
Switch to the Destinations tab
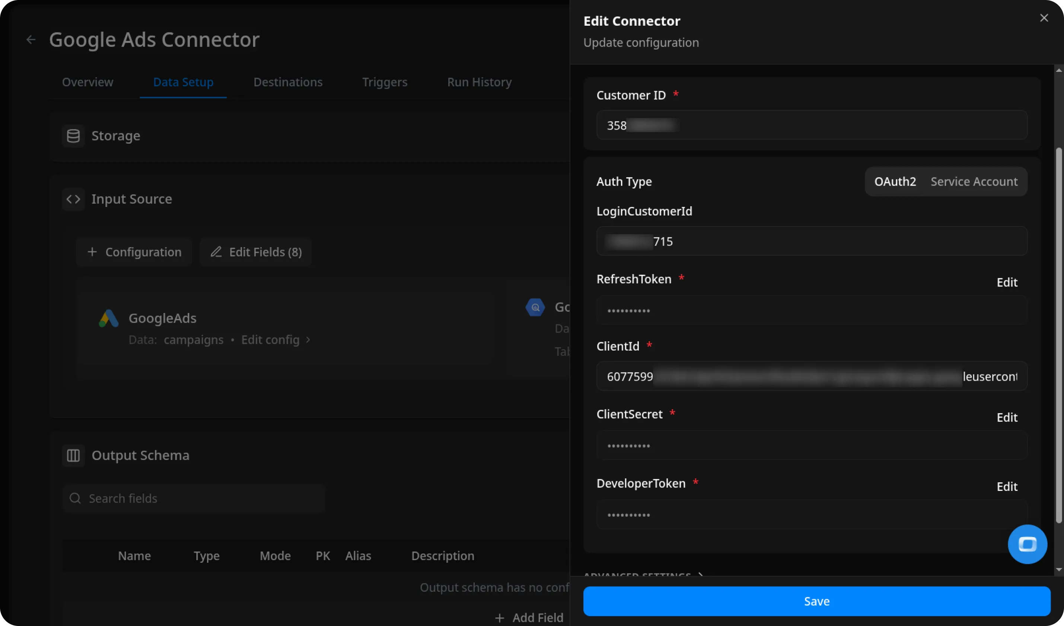pos(288,82)
